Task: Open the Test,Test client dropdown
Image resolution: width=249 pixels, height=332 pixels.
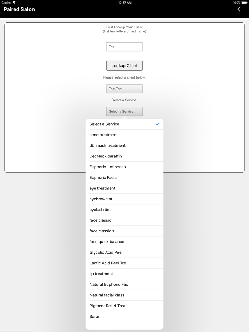Action: tap(124, 89)
